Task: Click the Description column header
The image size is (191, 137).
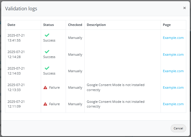Action: pos(96,25)
